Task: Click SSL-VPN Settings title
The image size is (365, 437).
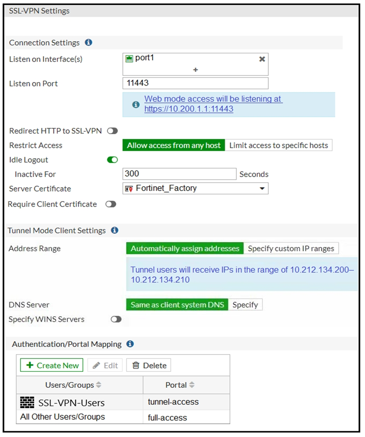Action: pyautogui.click(x=39, y=11)
